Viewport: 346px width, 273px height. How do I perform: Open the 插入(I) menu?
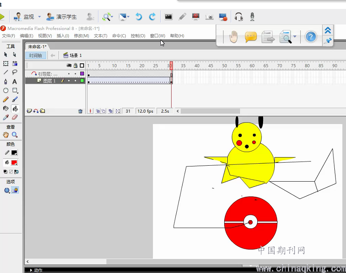63,36
